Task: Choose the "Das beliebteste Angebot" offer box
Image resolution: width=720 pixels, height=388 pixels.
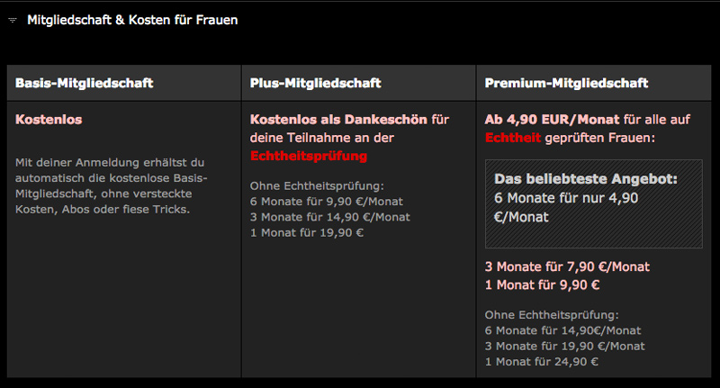Action: click(x=593, y=203)
